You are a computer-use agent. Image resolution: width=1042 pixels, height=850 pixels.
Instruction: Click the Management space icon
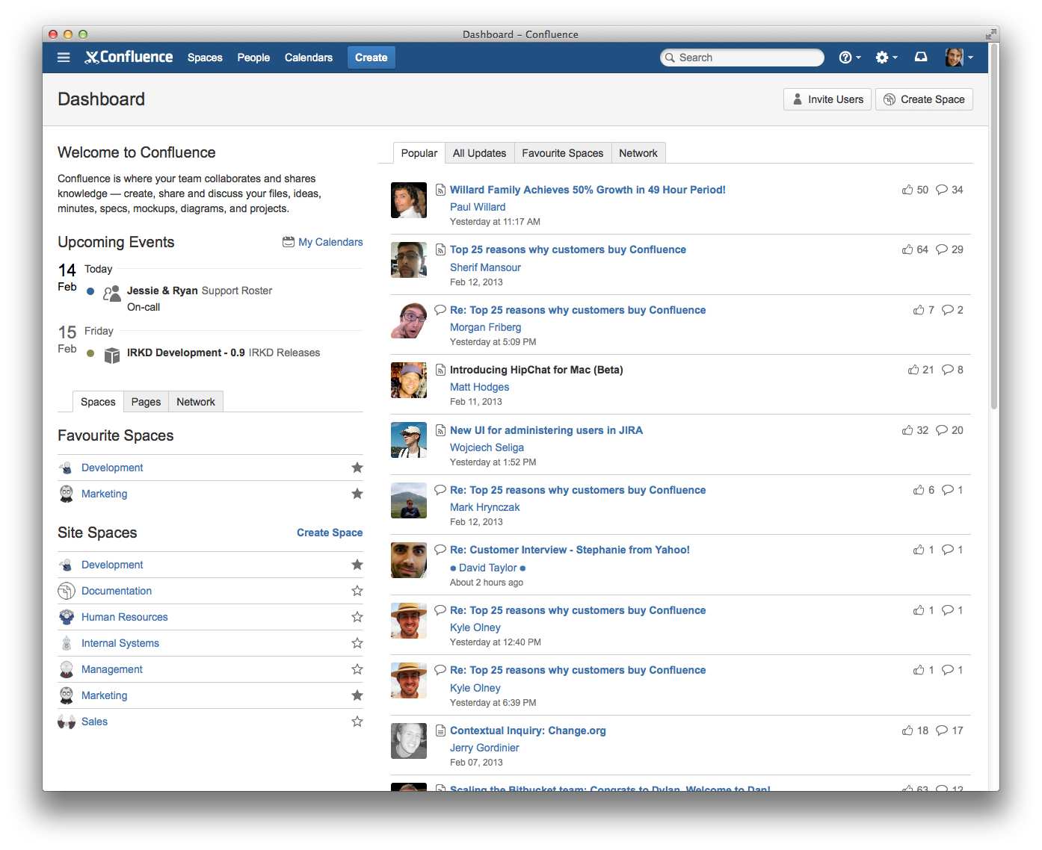click(67, 669)
